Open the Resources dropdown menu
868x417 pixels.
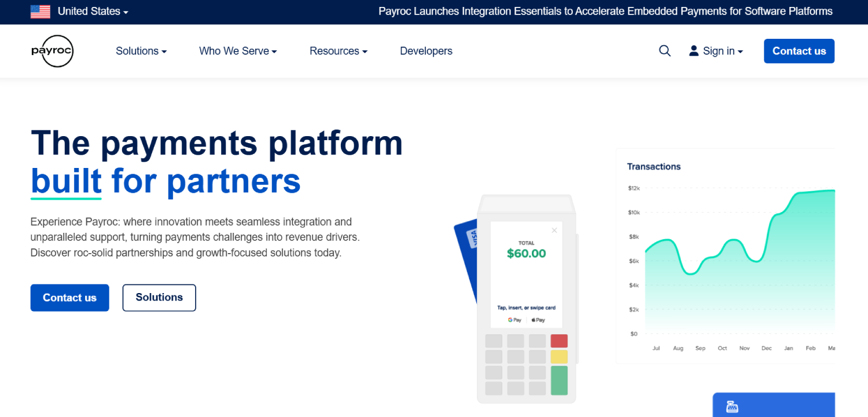[339, 51]
